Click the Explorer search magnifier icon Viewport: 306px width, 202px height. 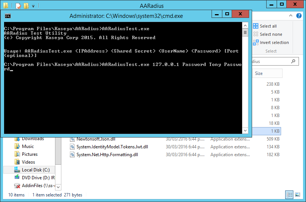point(293,61)
